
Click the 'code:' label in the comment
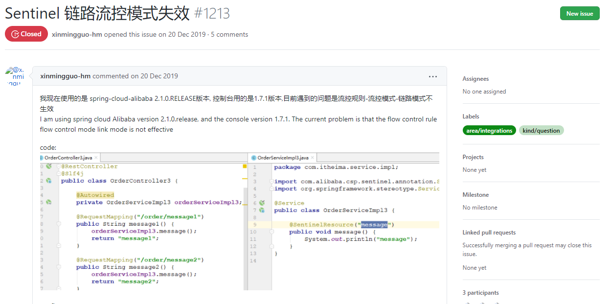[48, 147]
